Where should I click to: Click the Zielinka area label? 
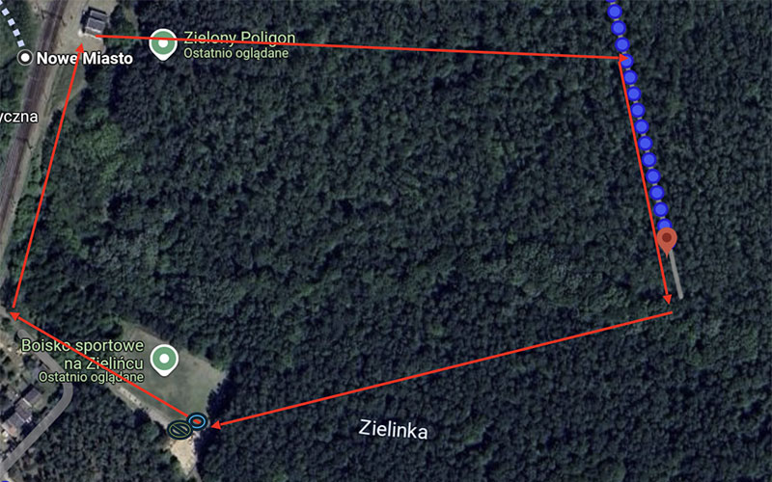393,429
